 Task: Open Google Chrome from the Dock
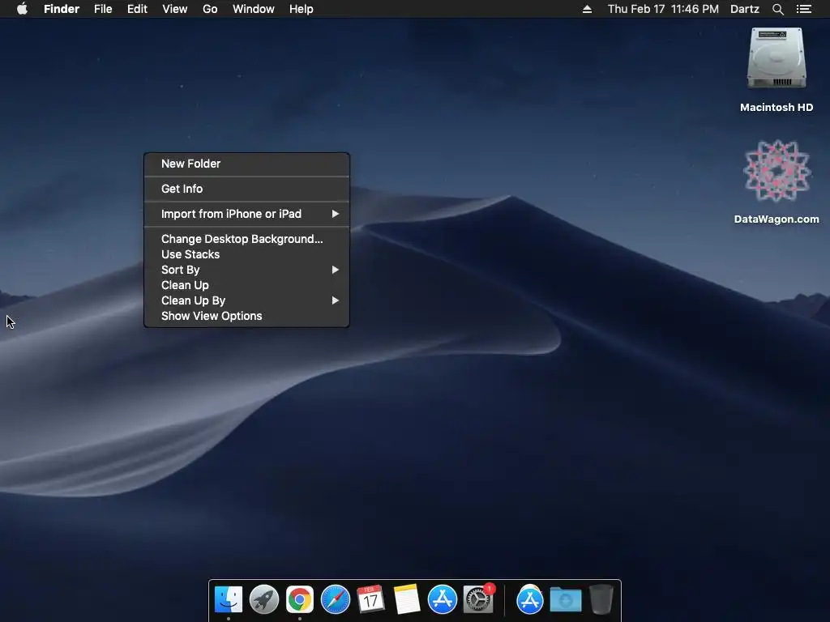(x=300, y=599)
